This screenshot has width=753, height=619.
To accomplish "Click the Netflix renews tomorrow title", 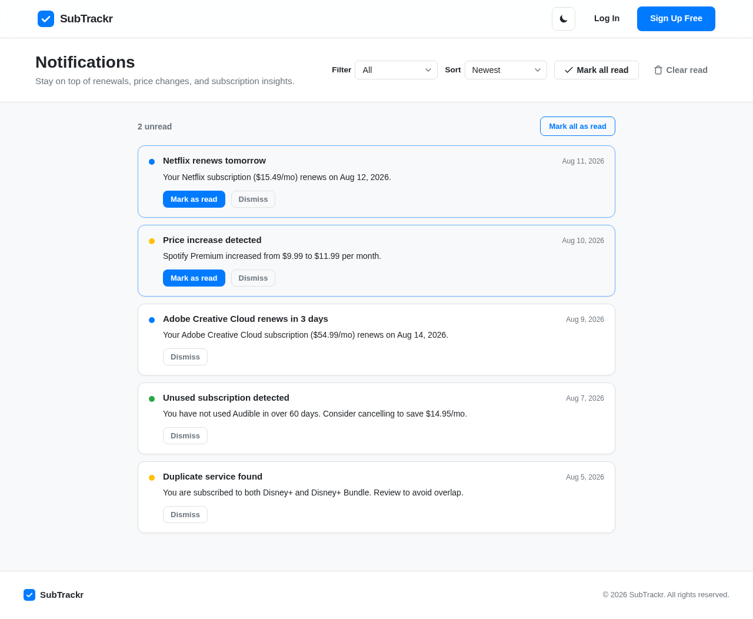I will point(214,161).
